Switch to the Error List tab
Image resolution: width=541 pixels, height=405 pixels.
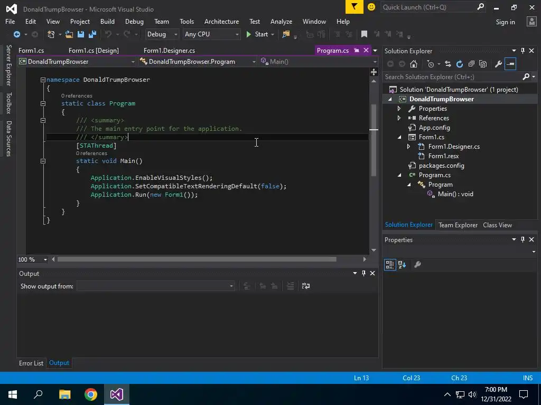(x=31, y=363)
